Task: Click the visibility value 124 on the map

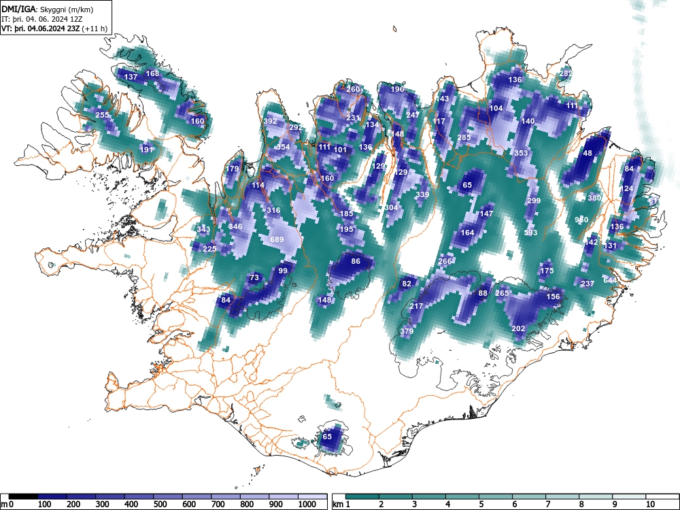Action: 627,188
